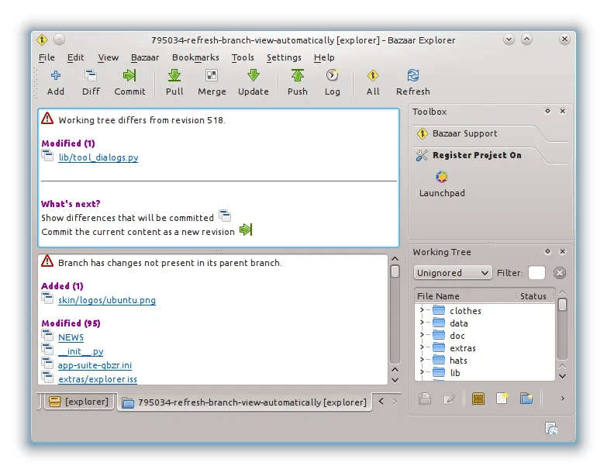Image resolution: width=607 pixels, height=473 pixels.
Task: Open the __init__.py link
Action: tap(81, 351)
